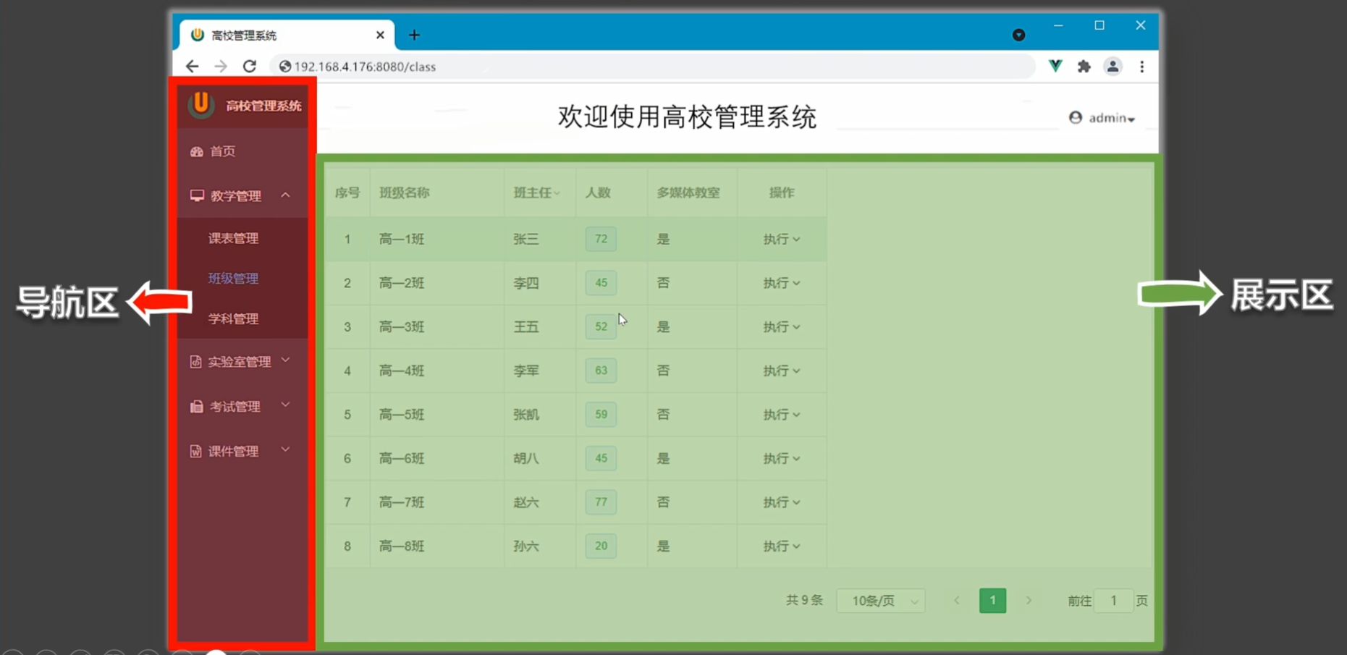The height and width of the screenshot is (655, 1347).
Task: Open 执行 dropdown for 高一1班
Action: pos(782,239)
